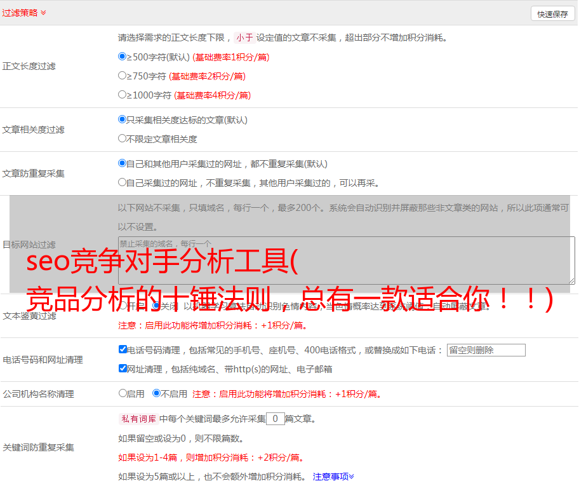
Task: Select 不启用 for 公司机构名称清理
Action: 157,393
